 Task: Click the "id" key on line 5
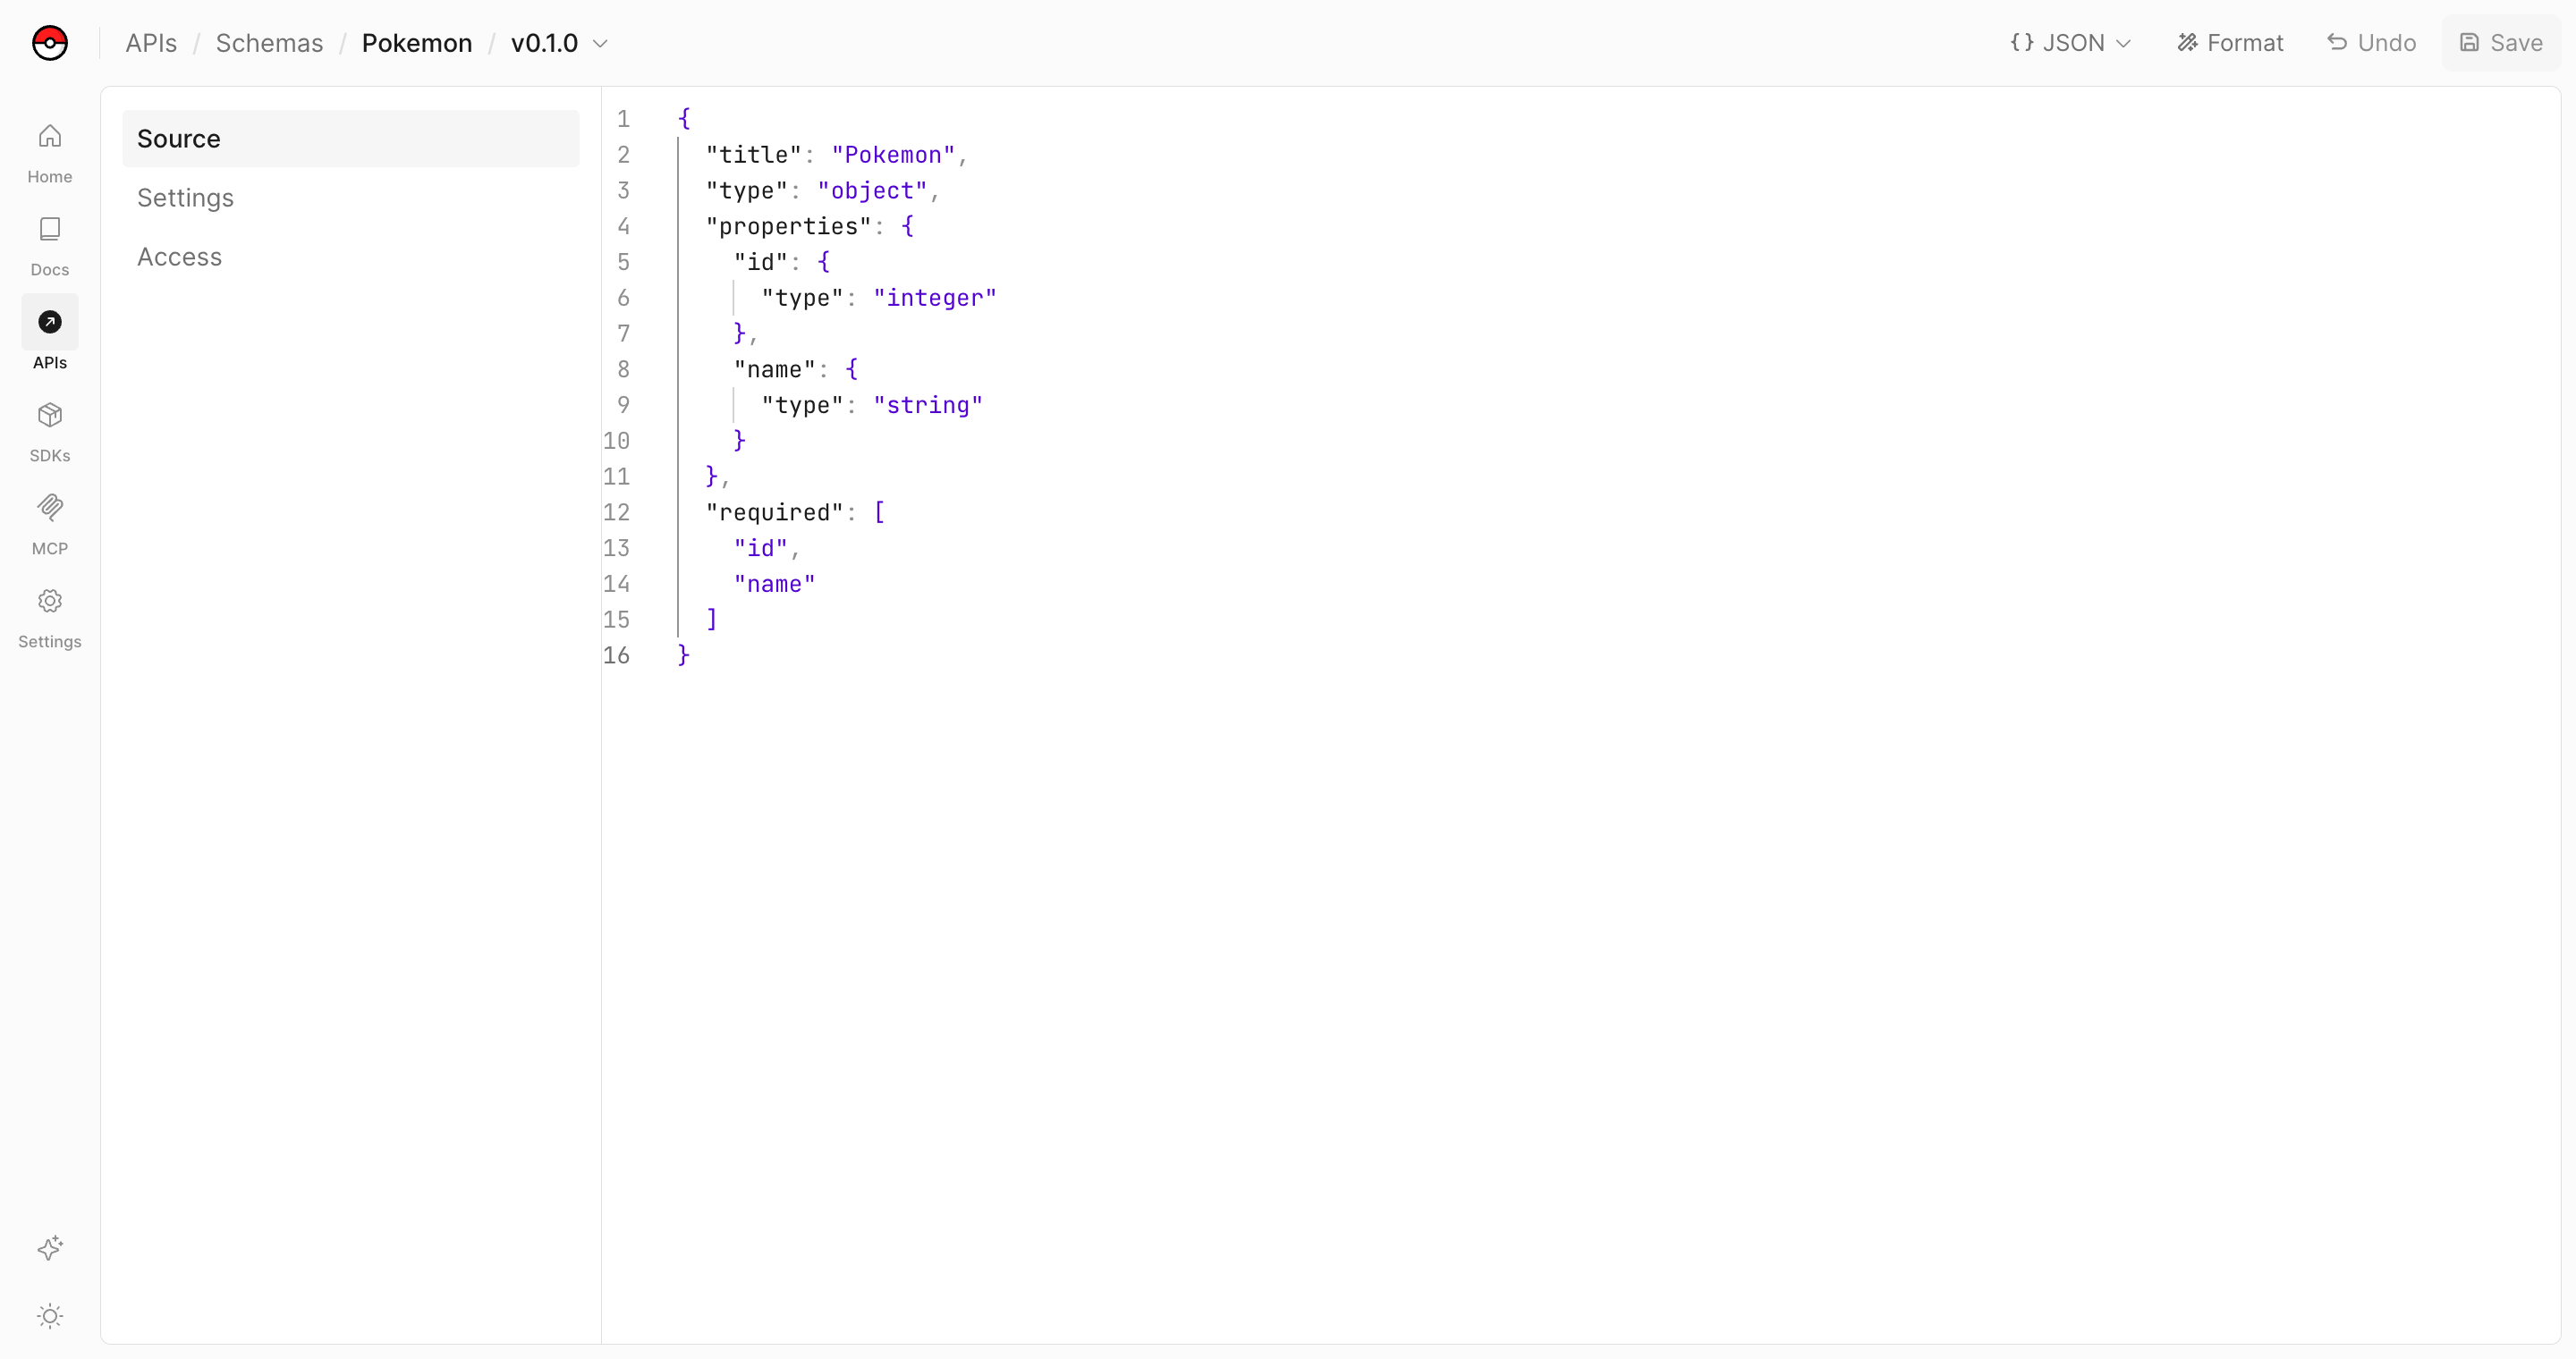[x=760, y=262]
